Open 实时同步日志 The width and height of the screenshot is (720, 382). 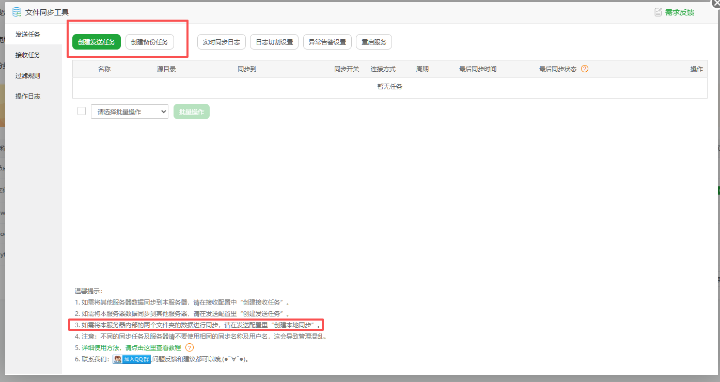(222, 42)
